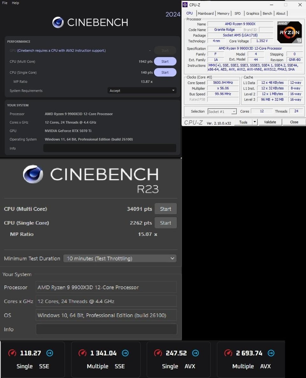The image size is (306, 378).
Task: Click the '15.07 x' MP Ratio in R23
Action: (148, 234)
